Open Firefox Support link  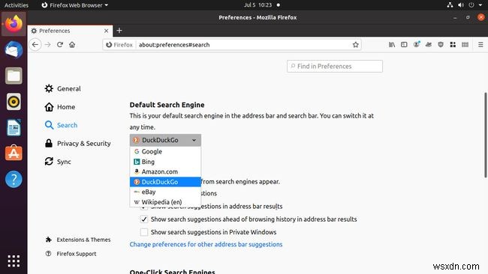coord(71,254)
